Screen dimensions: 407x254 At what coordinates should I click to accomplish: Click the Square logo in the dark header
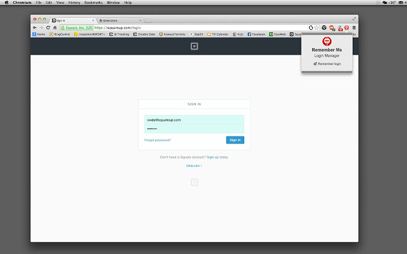coord(195,46)
